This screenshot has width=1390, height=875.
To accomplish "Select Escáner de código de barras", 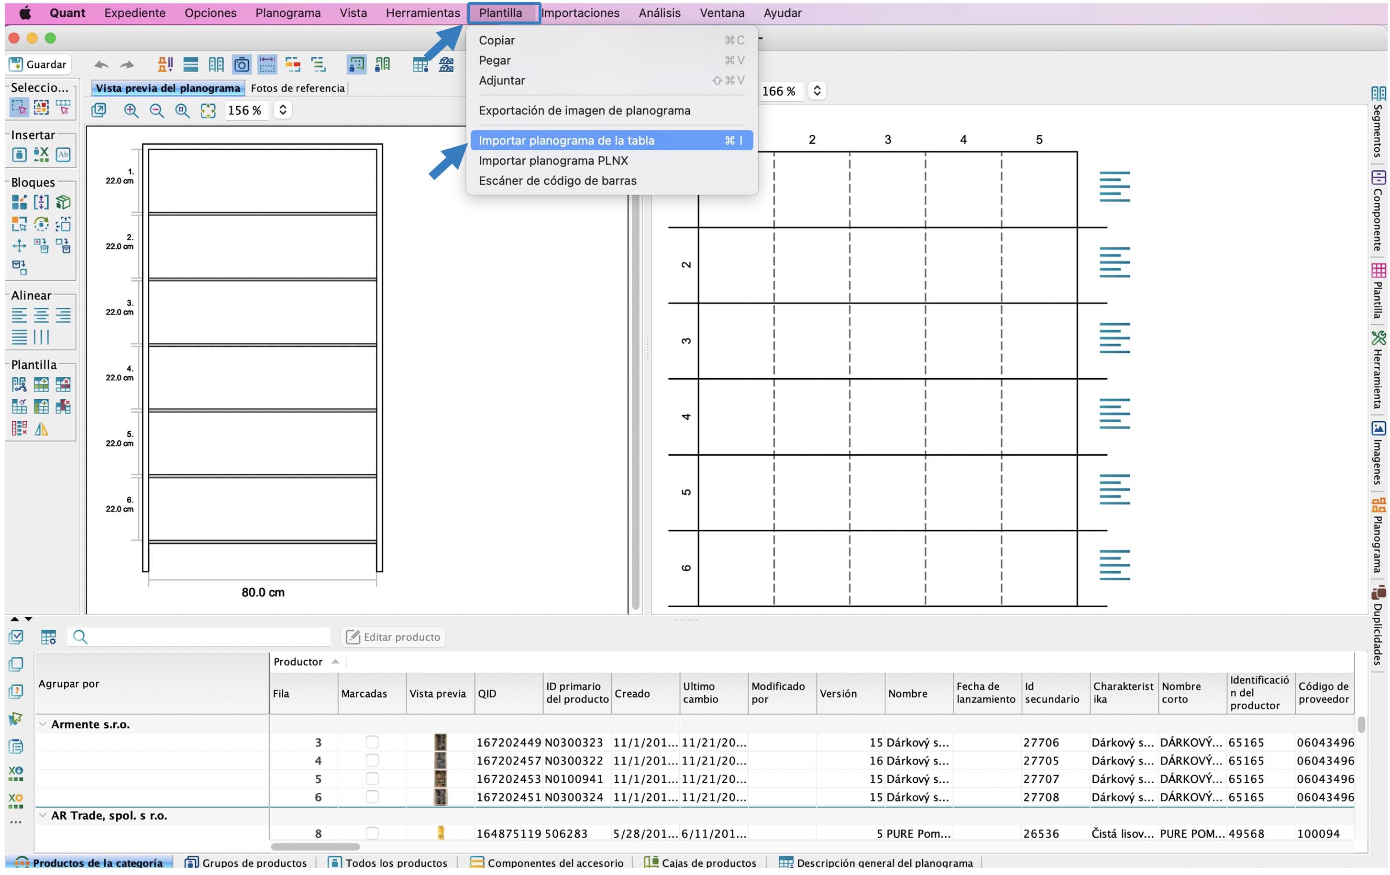I will pyautogui.click(x=611, y=181).
